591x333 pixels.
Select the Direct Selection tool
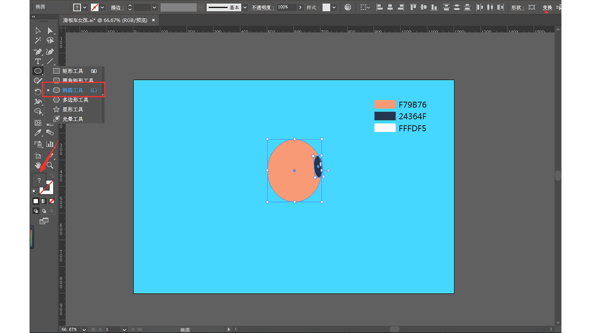point(50,31)
